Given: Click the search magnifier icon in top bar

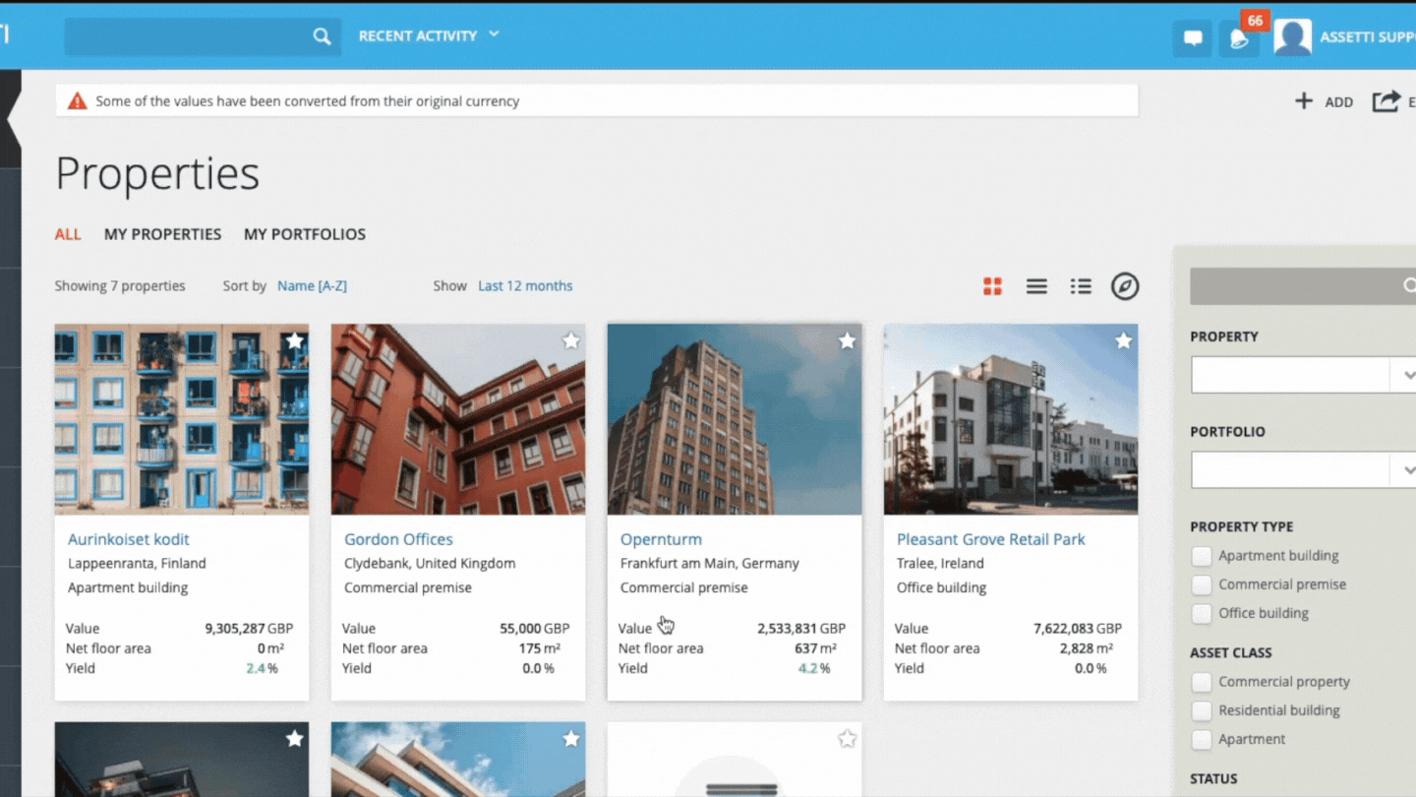Looking at the screenshot, I should (x=322, y=36).
